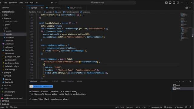Screen dimensions: 194x109
Task: Open customize layout icon
Action: (178, 3)
